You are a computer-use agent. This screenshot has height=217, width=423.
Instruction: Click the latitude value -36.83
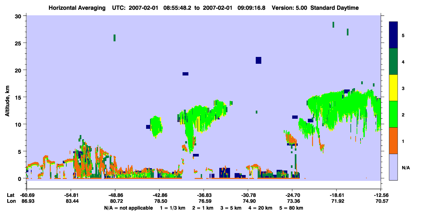(203, 195)
